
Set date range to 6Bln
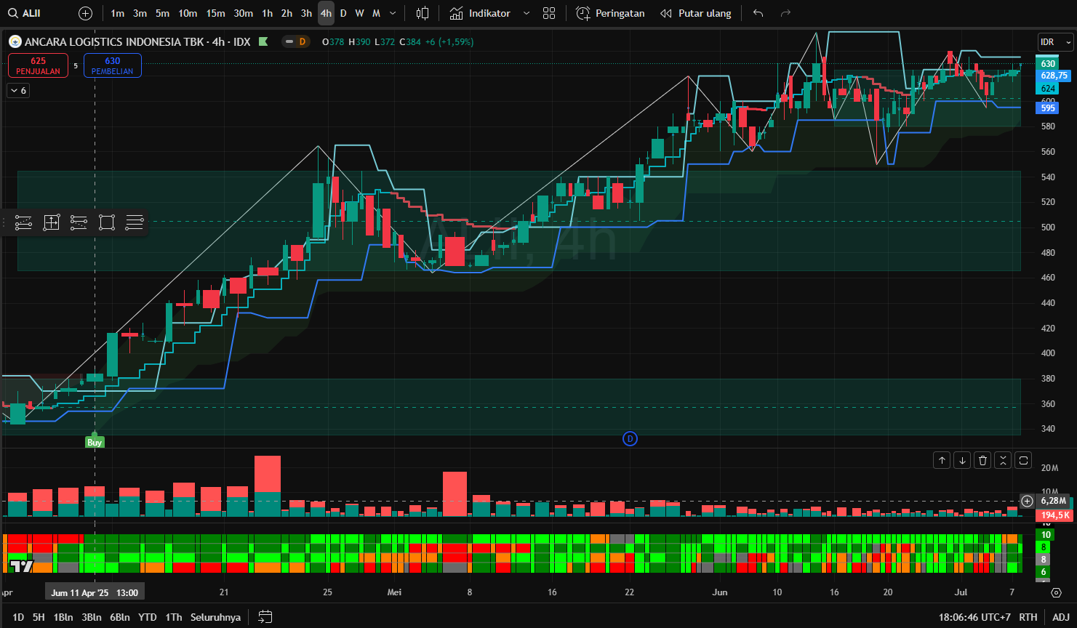pos(120,617)
